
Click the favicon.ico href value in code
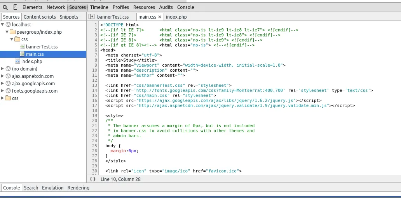click(x=223, y=171)
